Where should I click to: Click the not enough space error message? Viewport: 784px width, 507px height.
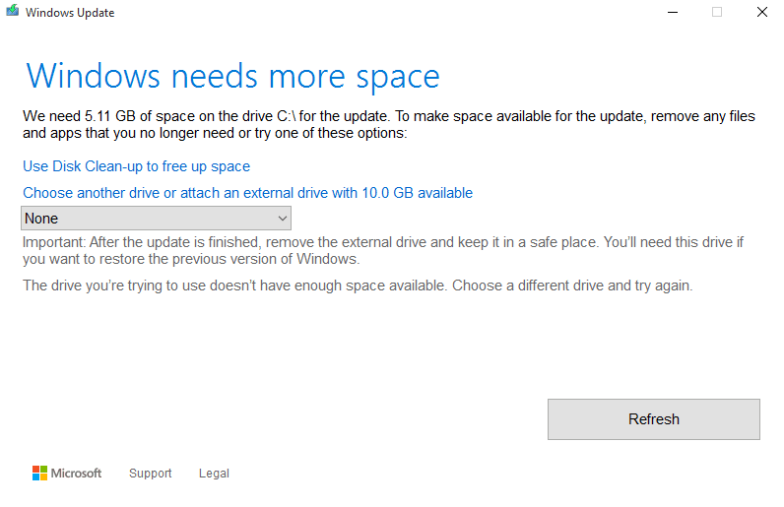pyautogui.click(x=358, y=285)
